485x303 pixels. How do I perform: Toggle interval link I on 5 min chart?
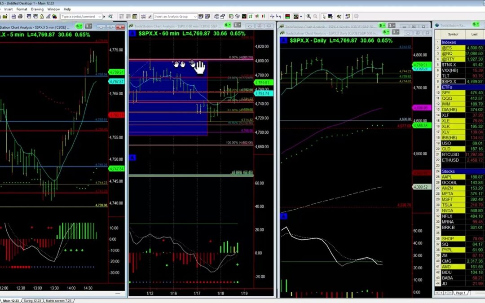pos(88,26)
